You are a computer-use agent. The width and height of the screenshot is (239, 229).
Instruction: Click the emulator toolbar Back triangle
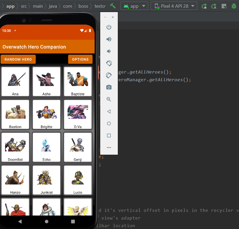pos(109,111)
